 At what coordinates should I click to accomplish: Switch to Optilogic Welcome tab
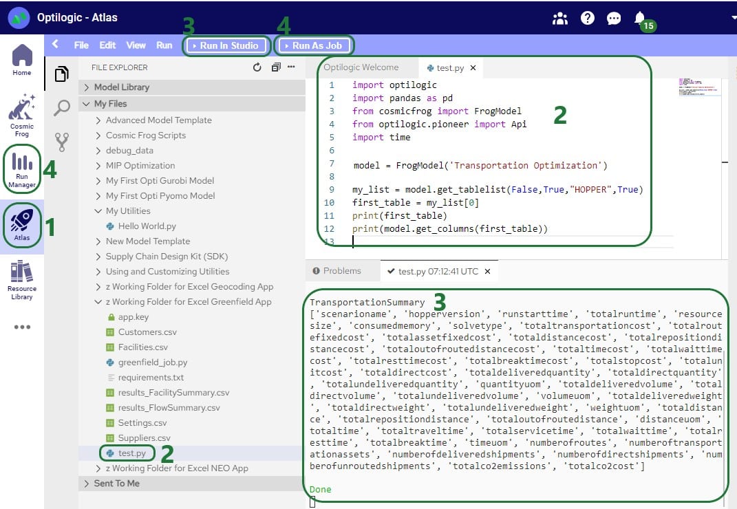(361, 67)
